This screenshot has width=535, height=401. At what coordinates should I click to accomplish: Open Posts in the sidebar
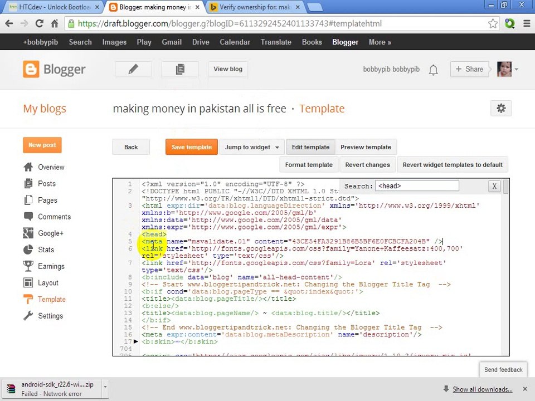pyautogui.click(x=47, y=183)
